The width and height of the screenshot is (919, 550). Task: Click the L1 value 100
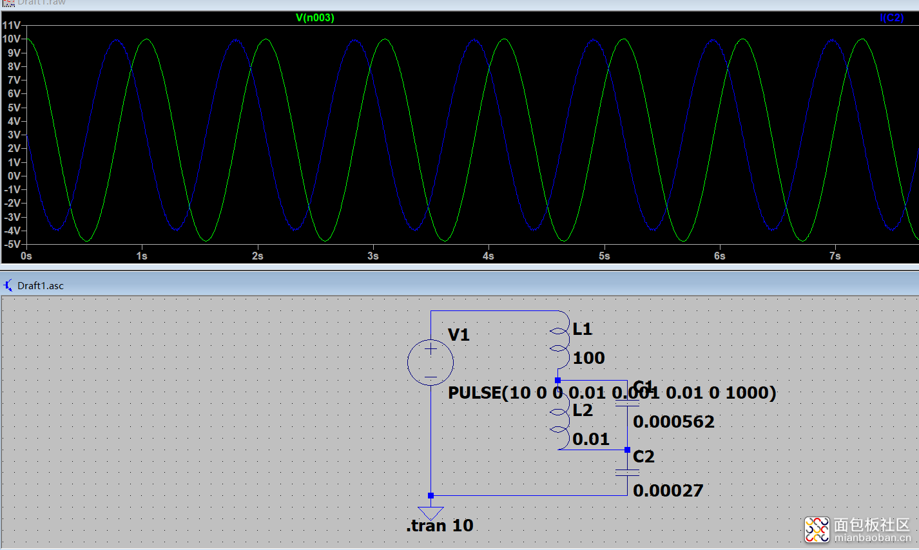[x=589, y=358]
